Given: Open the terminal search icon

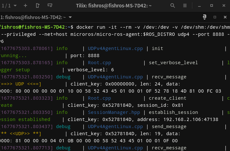Looking at the screenshot, I should [173, 5].
